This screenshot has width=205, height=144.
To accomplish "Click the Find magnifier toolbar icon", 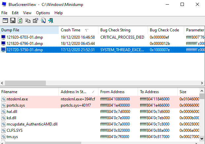I will coord(43,21).
